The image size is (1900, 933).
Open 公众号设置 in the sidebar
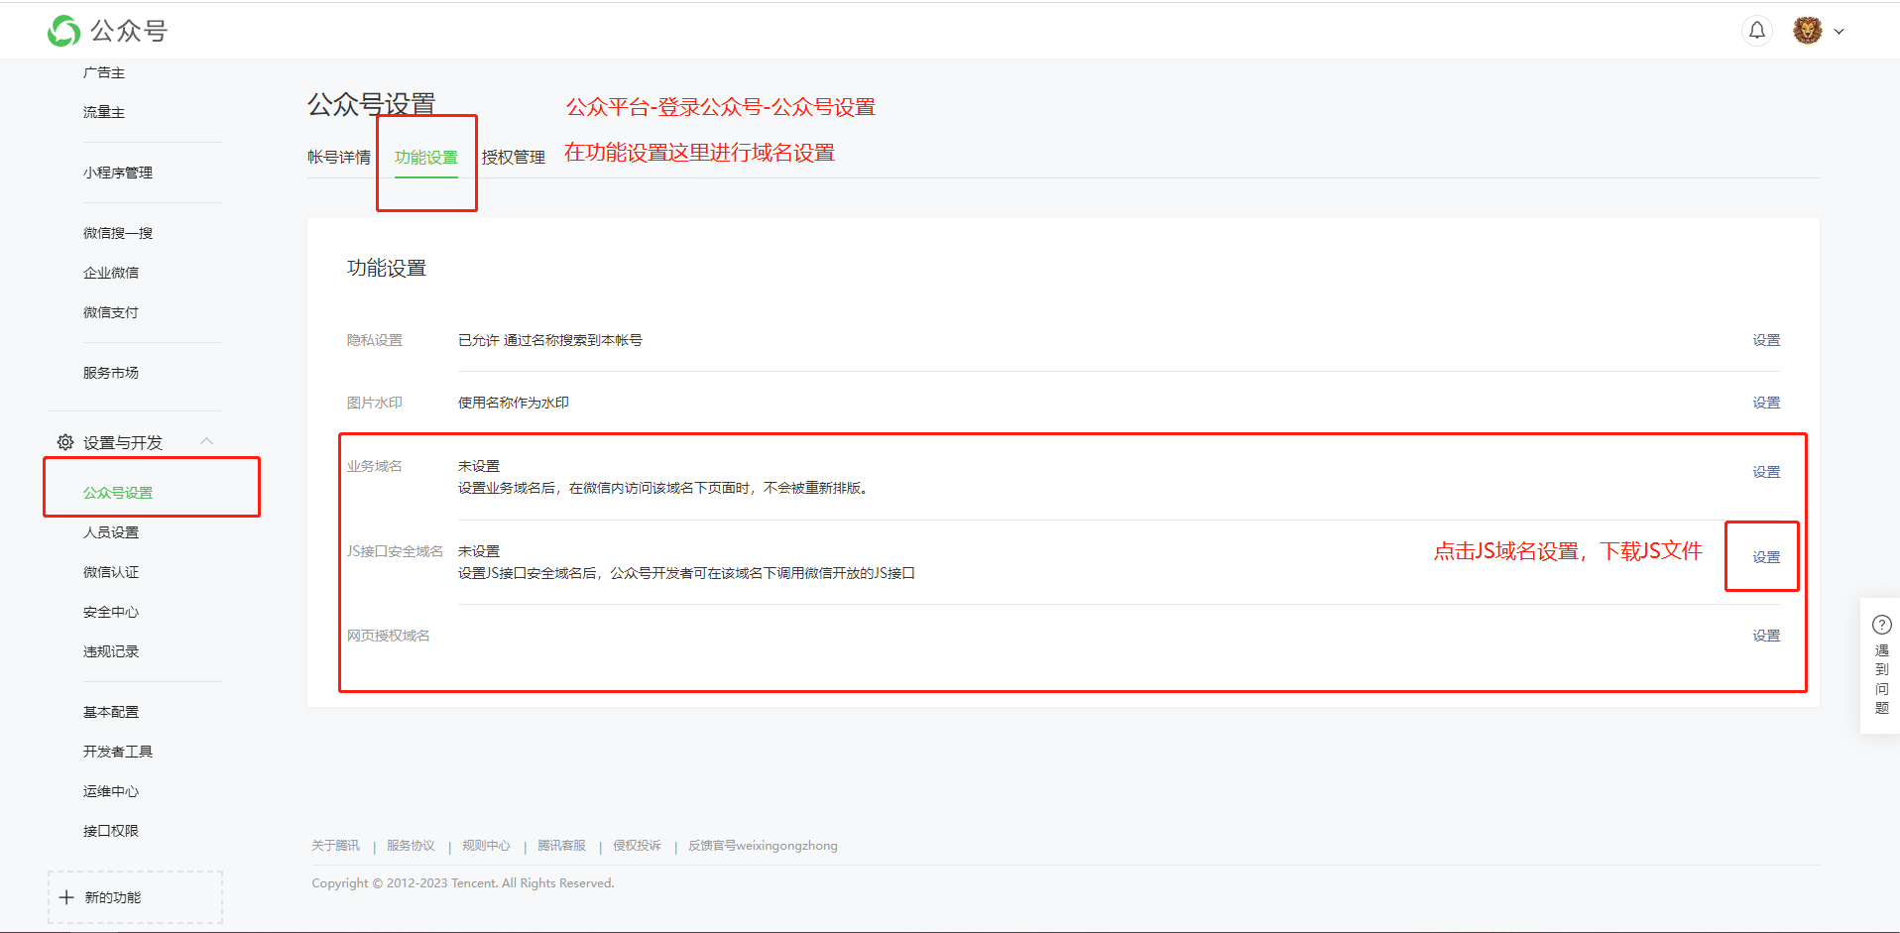(118, 493)
